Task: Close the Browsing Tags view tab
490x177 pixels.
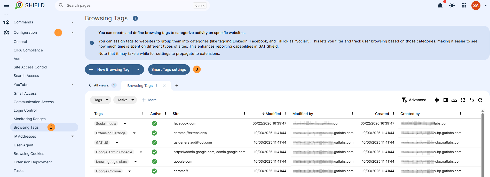Action: (164, 86)
